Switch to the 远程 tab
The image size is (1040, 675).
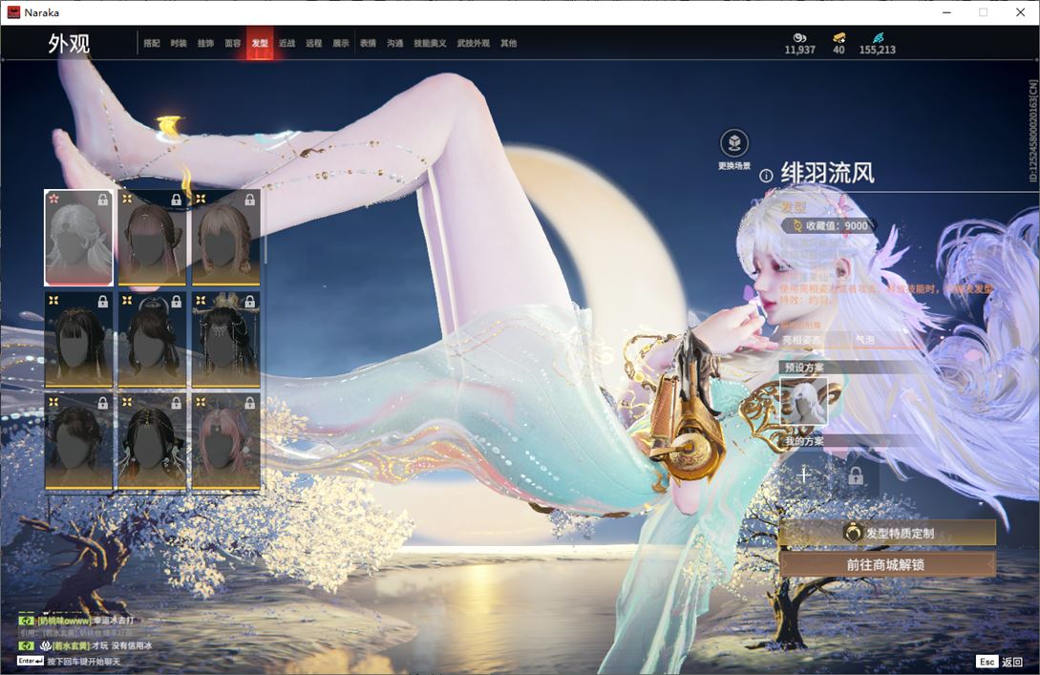point(314,43)
